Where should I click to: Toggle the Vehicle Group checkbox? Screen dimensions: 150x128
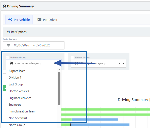click(x=7, y=57)
